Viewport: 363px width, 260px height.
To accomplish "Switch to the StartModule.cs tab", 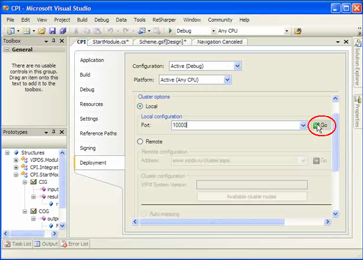I will point(111,42).
